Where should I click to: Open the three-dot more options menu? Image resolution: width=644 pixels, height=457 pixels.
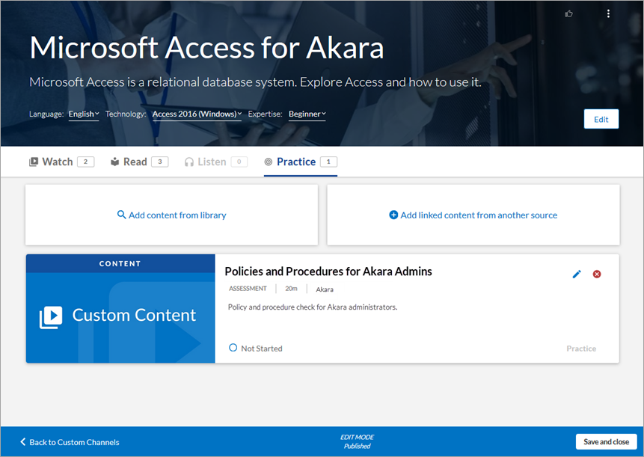608,13
